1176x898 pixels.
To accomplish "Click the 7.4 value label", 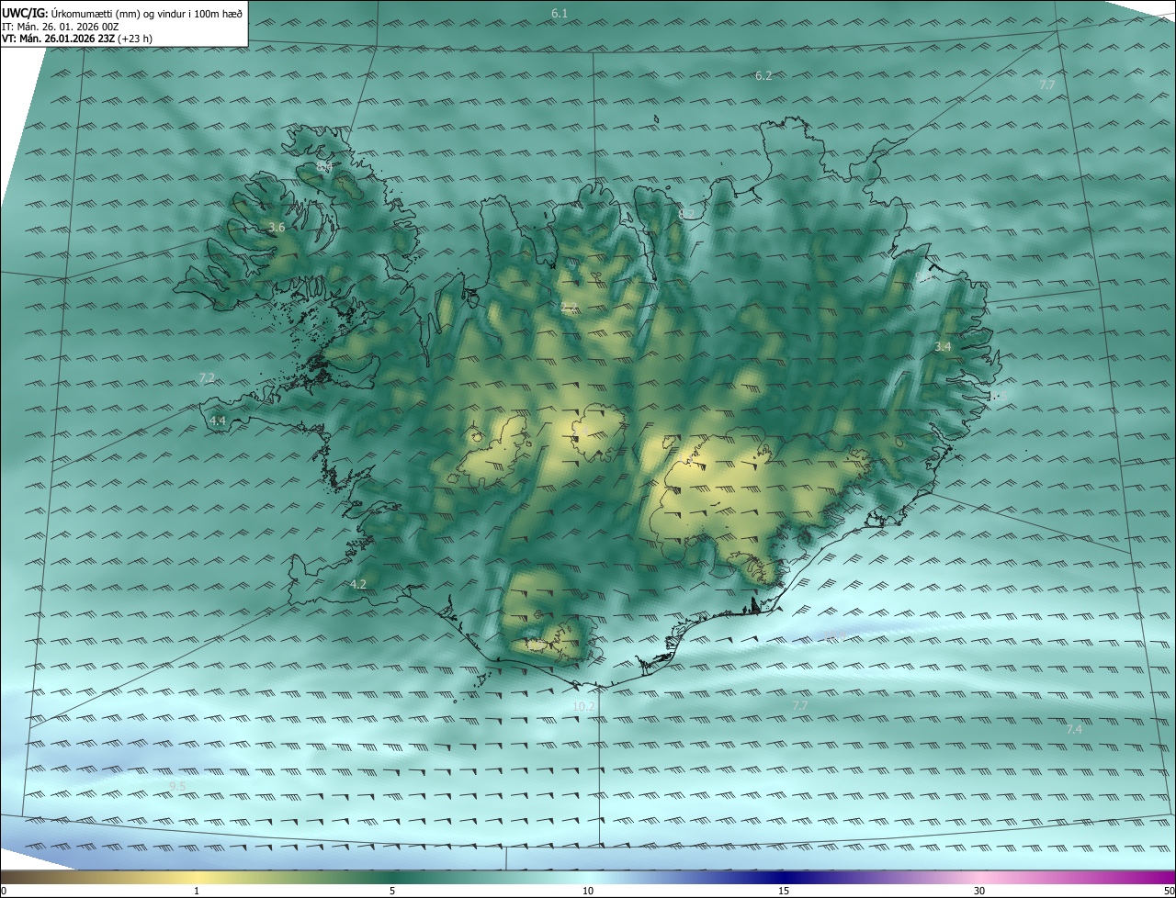I will (1074, 728).
